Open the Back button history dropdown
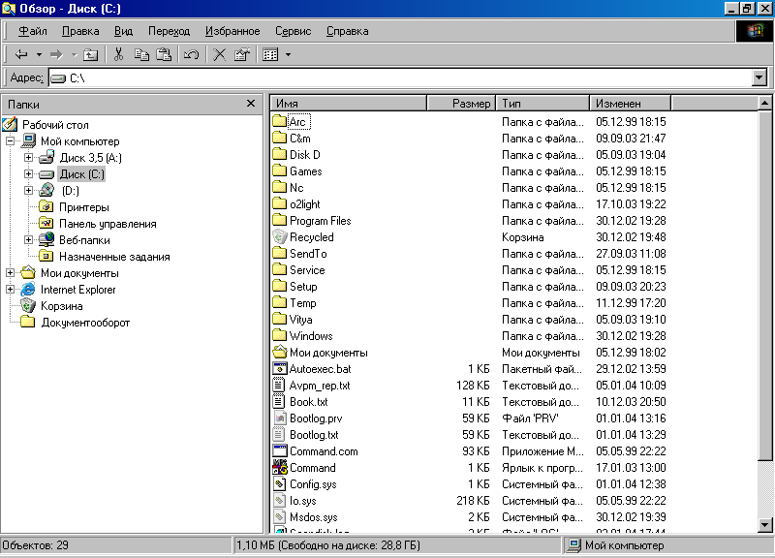 pos(39,54)
